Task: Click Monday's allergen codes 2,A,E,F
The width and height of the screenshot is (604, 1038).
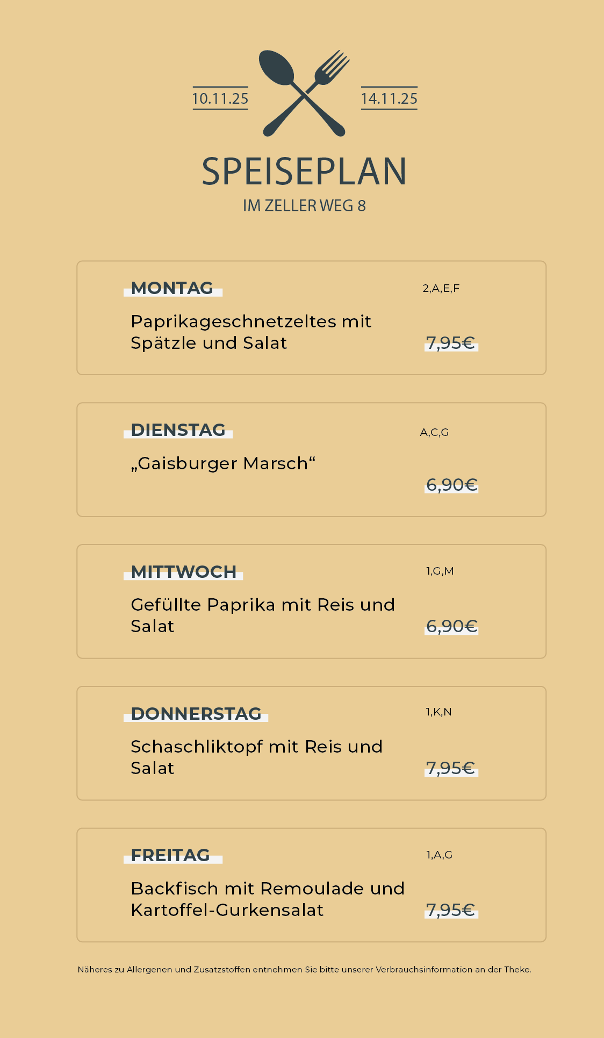Action: tap(441, 288)
